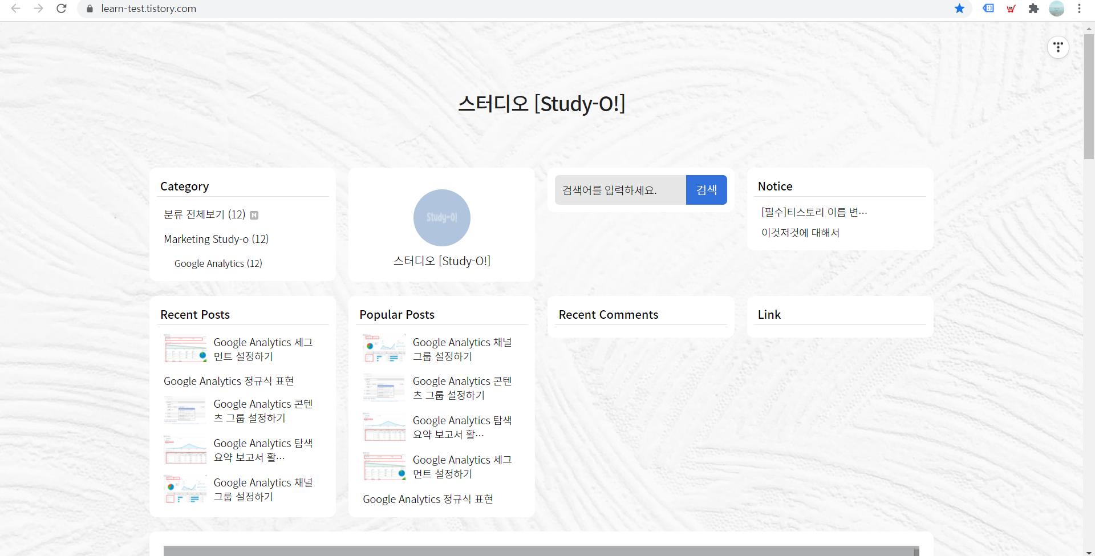This screenshot has height=556, width=1095.
Task: Open the Tistory floating menu button
Action: coord(1058,47)
